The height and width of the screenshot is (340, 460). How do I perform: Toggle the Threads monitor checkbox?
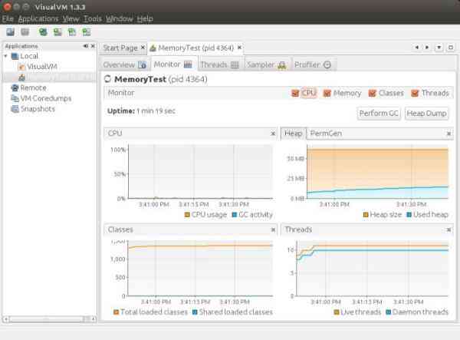415,93
